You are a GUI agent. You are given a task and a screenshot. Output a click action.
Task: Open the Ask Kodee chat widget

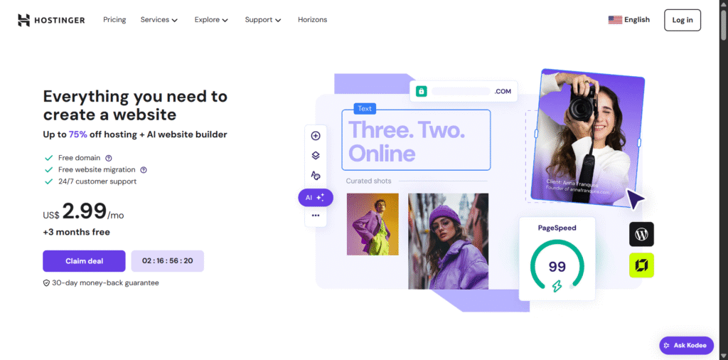pos(687,346)
